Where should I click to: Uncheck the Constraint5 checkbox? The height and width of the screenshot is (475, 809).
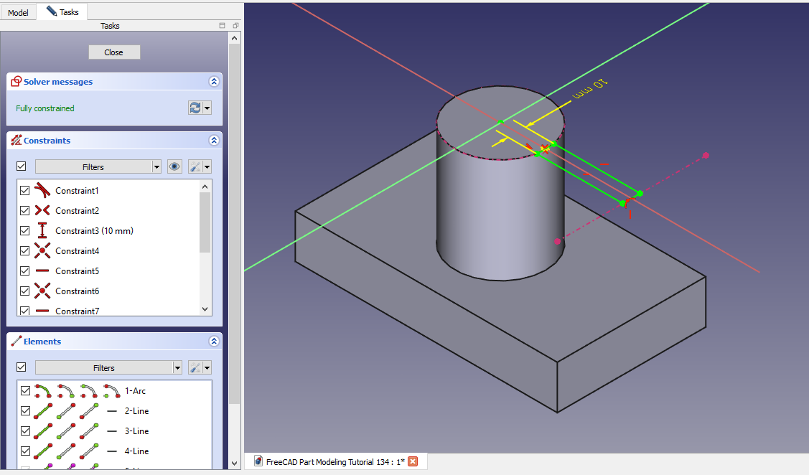coord(25,271)
